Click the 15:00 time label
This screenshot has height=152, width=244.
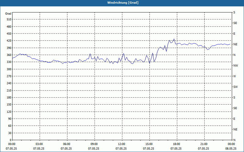[x=149, y=144]
